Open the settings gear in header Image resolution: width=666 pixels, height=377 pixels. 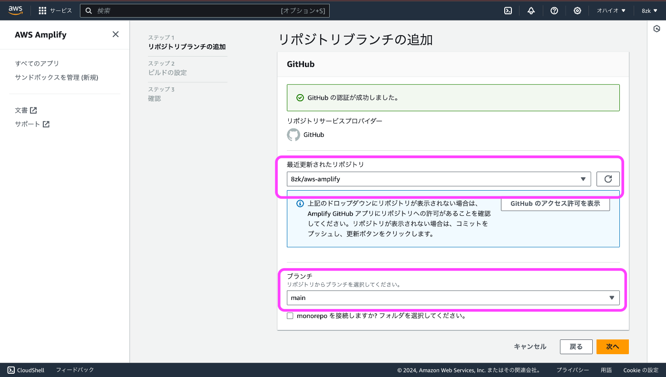point(577,10)
